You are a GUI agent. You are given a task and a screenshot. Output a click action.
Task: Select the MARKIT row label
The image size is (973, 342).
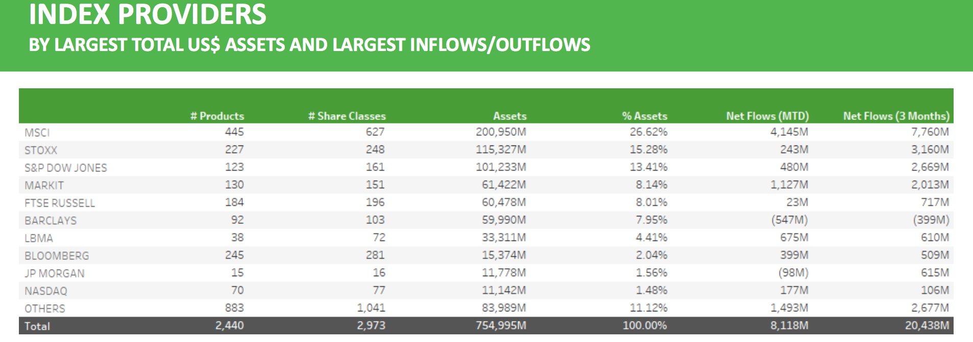(x=44, y=185)
